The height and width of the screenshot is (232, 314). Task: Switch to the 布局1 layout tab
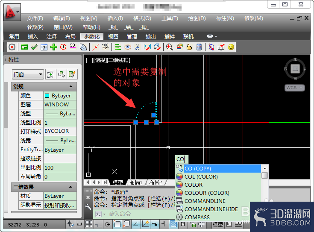tap(136, 182)
